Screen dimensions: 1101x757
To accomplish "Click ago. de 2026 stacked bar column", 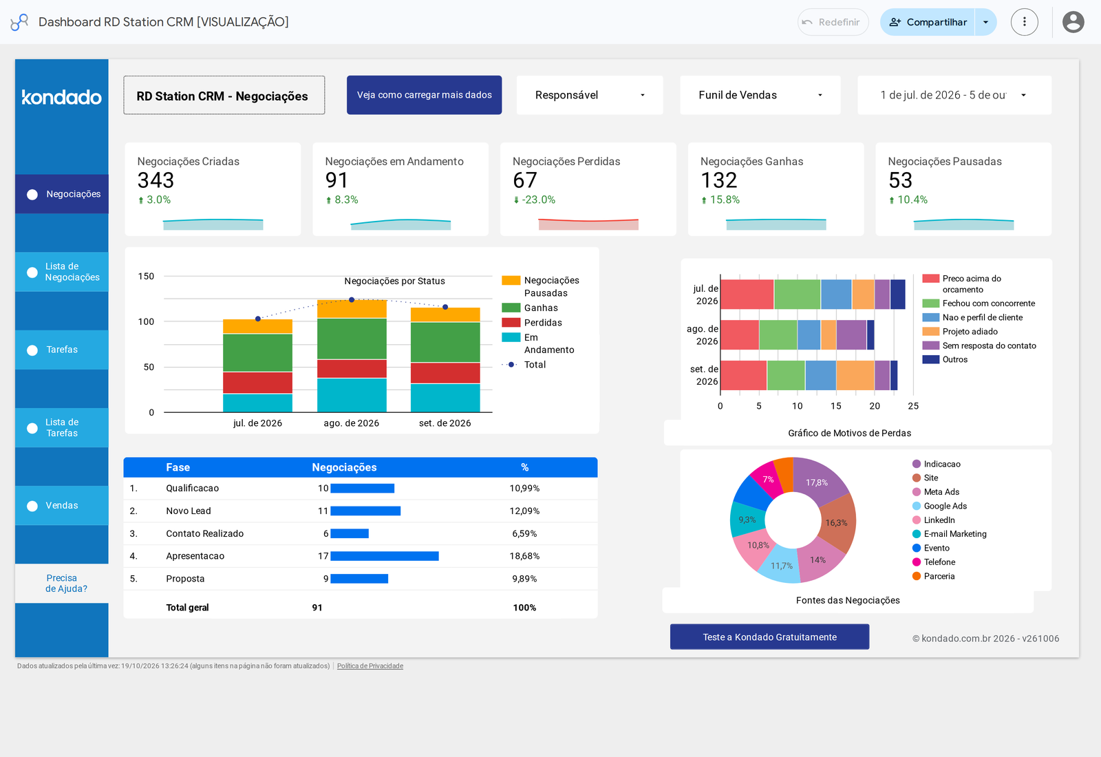I will pos(352,356).
